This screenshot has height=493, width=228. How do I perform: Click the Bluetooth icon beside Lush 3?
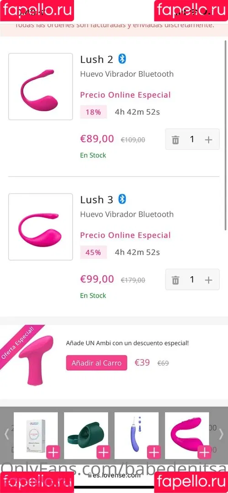click(122, 199)
